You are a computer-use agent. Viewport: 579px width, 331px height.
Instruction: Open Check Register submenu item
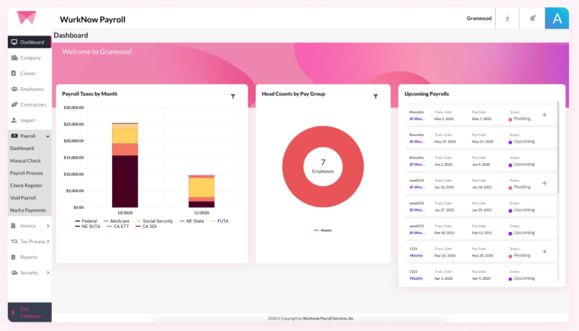[x=26, y=185]
